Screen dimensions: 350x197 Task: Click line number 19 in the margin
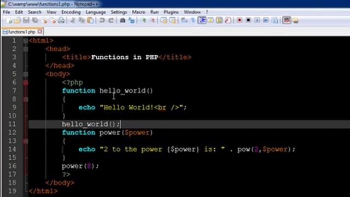point(12,191)
